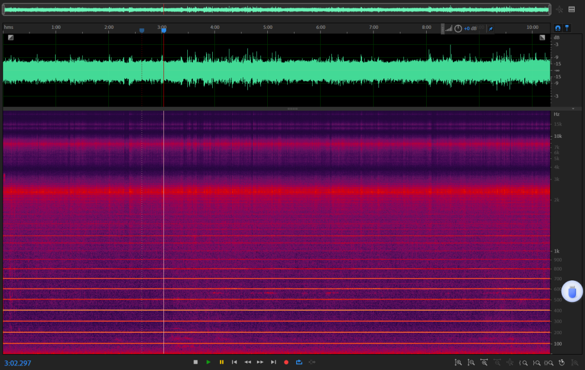This screenshot has width=585, height=370.
Task: Move playhead to previous marker
Action: click(x=234, y=362)
